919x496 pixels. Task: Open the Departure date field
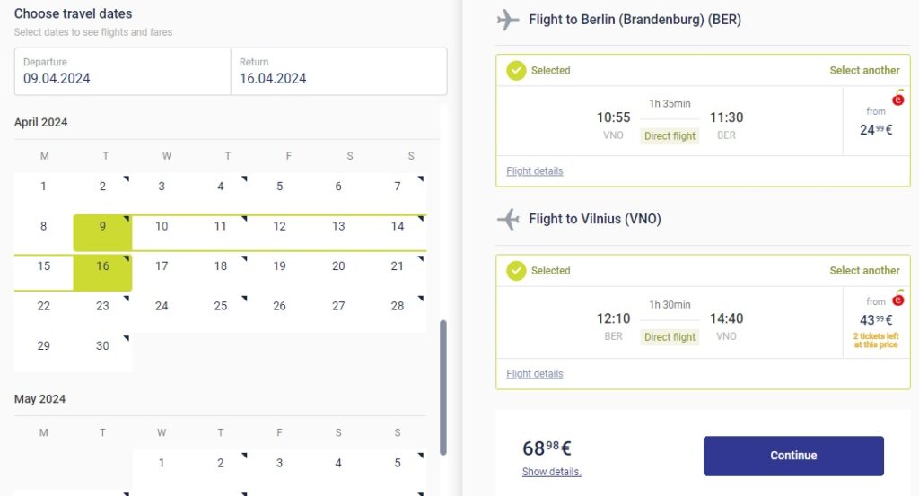pyautogui.click(x=122, y=72)
